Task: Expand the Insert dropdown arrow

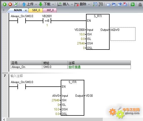Action: click(72, 4)
